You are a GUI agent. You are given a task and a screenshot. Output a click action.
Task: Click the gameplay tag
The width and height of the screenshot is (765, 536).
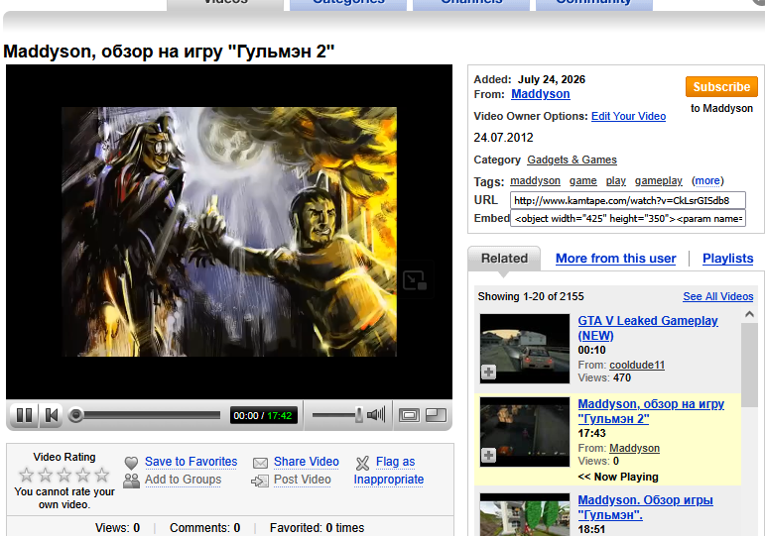[x=658, y=180]
